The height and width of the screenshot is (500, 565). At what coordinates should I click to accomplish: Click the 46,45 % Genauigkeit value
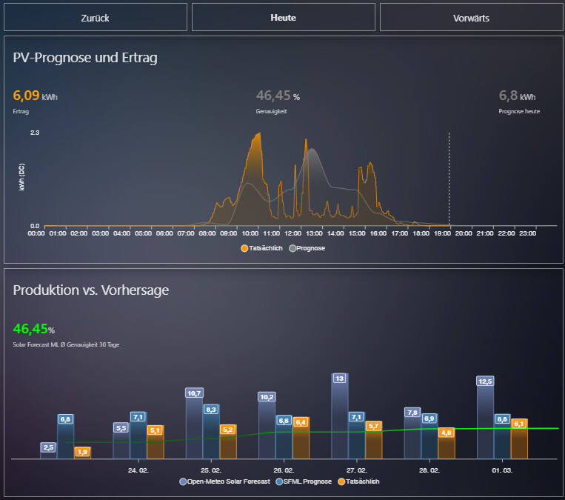click(x=274, y=96)
